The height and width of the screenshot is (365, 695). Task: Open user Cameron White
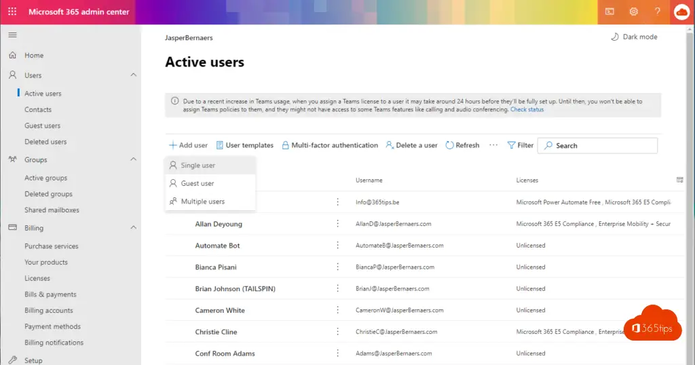click(x=220, y=310)
